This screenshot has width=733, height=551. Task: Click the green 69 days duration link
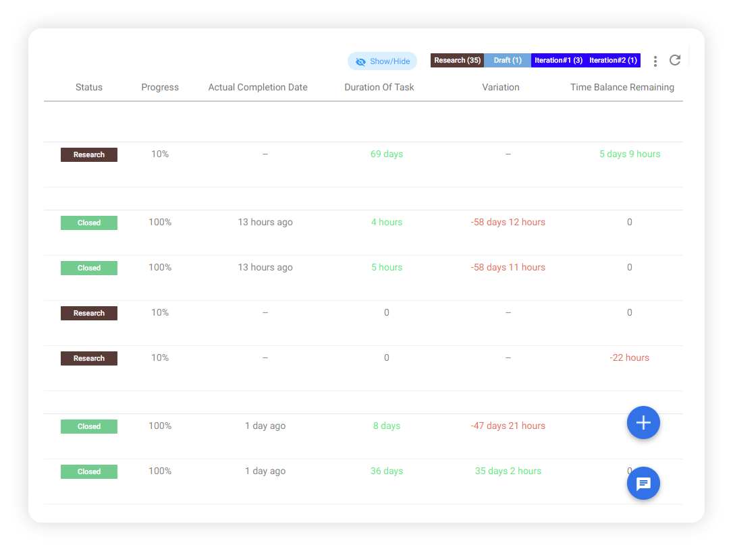tap(386, 154)
